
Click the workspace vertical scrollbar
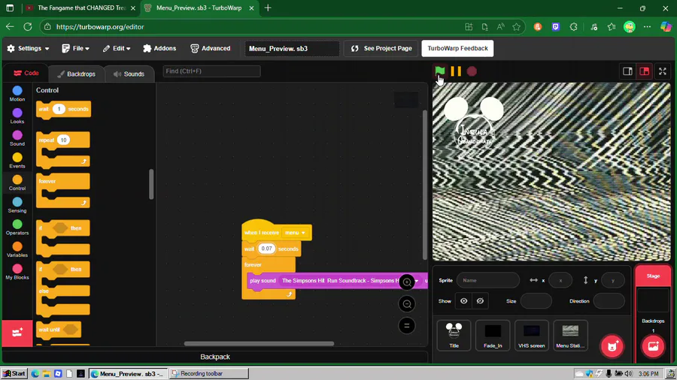(425, 185)
